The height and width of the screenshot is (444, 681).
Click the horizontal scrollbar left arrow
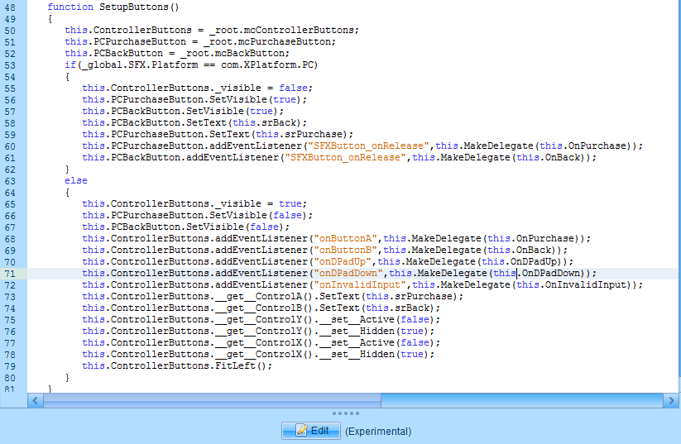35,400
